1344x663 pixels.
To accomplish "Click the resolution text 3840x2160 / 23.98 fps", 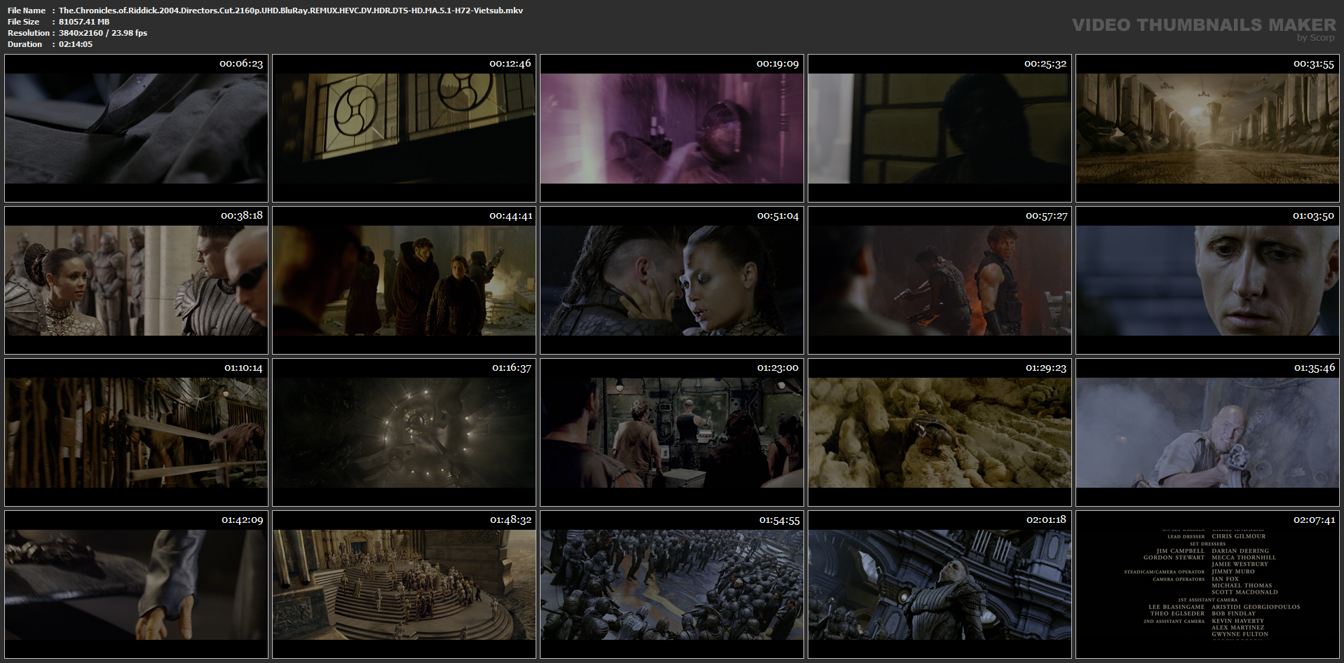I will (103, 33).
